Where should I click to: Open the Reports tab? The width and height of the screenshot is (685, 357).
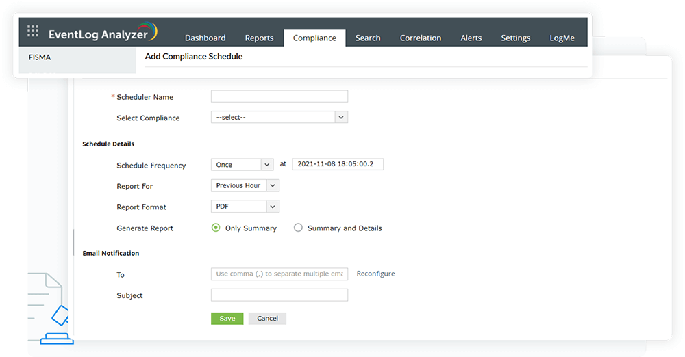(x=259, y=38)
